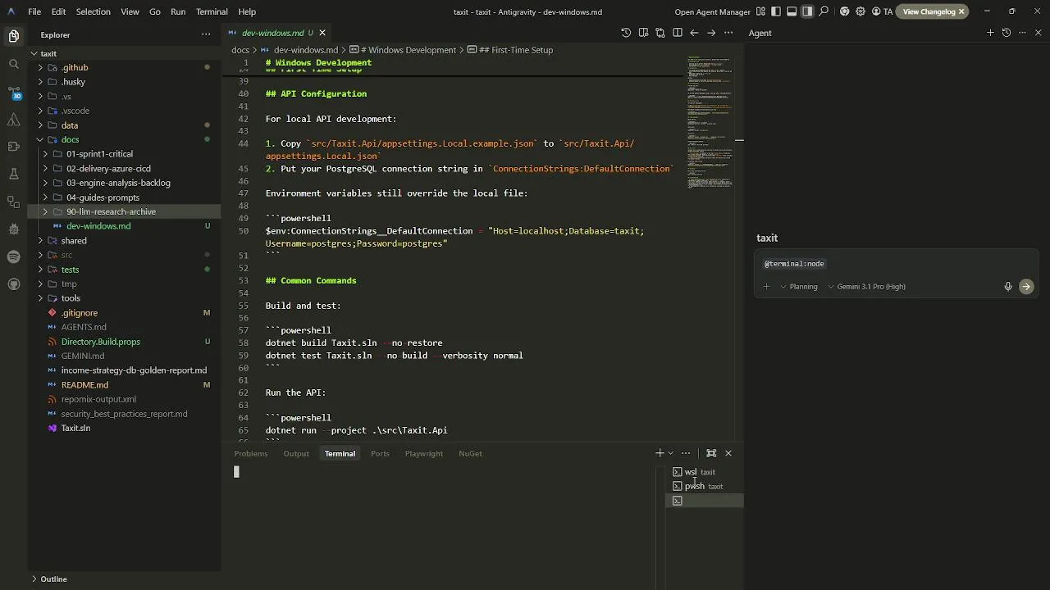
Task: Add context with the plus in chat input
Action: coord(766,287)
